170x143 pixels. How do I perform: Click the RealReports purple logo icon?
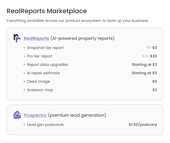tap(17, 38)
